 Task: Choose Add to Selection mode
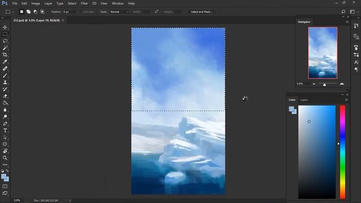click(28, 12)
